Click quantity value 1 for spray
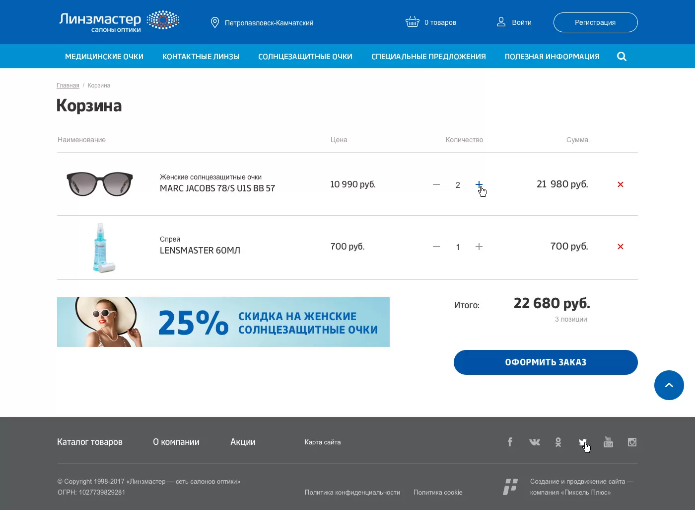Image resolution: width=695 pixels, height=510 pixels. (x=458, y=247)
